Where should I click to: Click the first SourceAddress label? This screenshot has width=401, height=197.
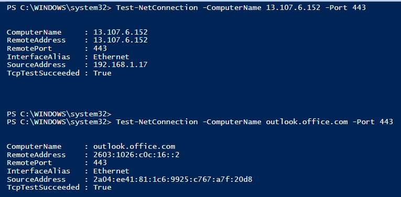point(36,64)
